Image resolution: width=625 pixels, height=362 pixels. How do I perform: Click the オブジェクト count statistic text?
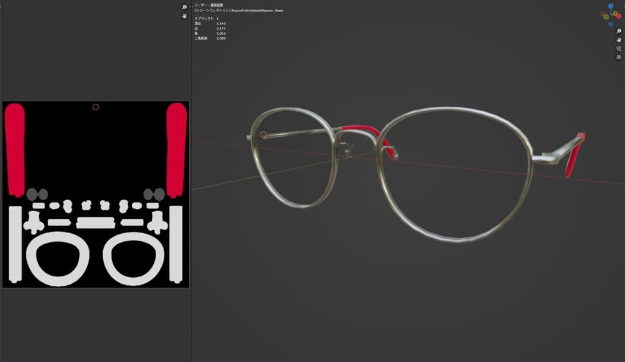(x=206, y=19)
